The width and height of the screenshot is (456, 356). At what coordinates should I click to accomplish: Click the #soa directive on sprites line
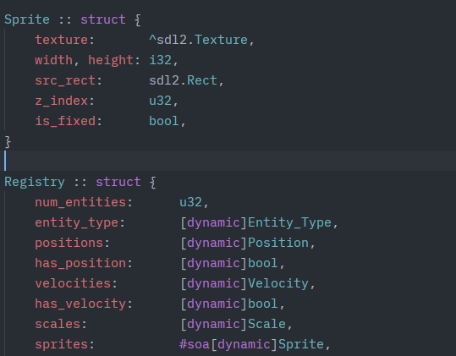coord(195,345)
